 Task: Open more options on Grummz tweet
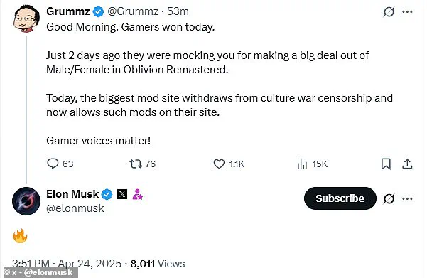tap(407, 11)
